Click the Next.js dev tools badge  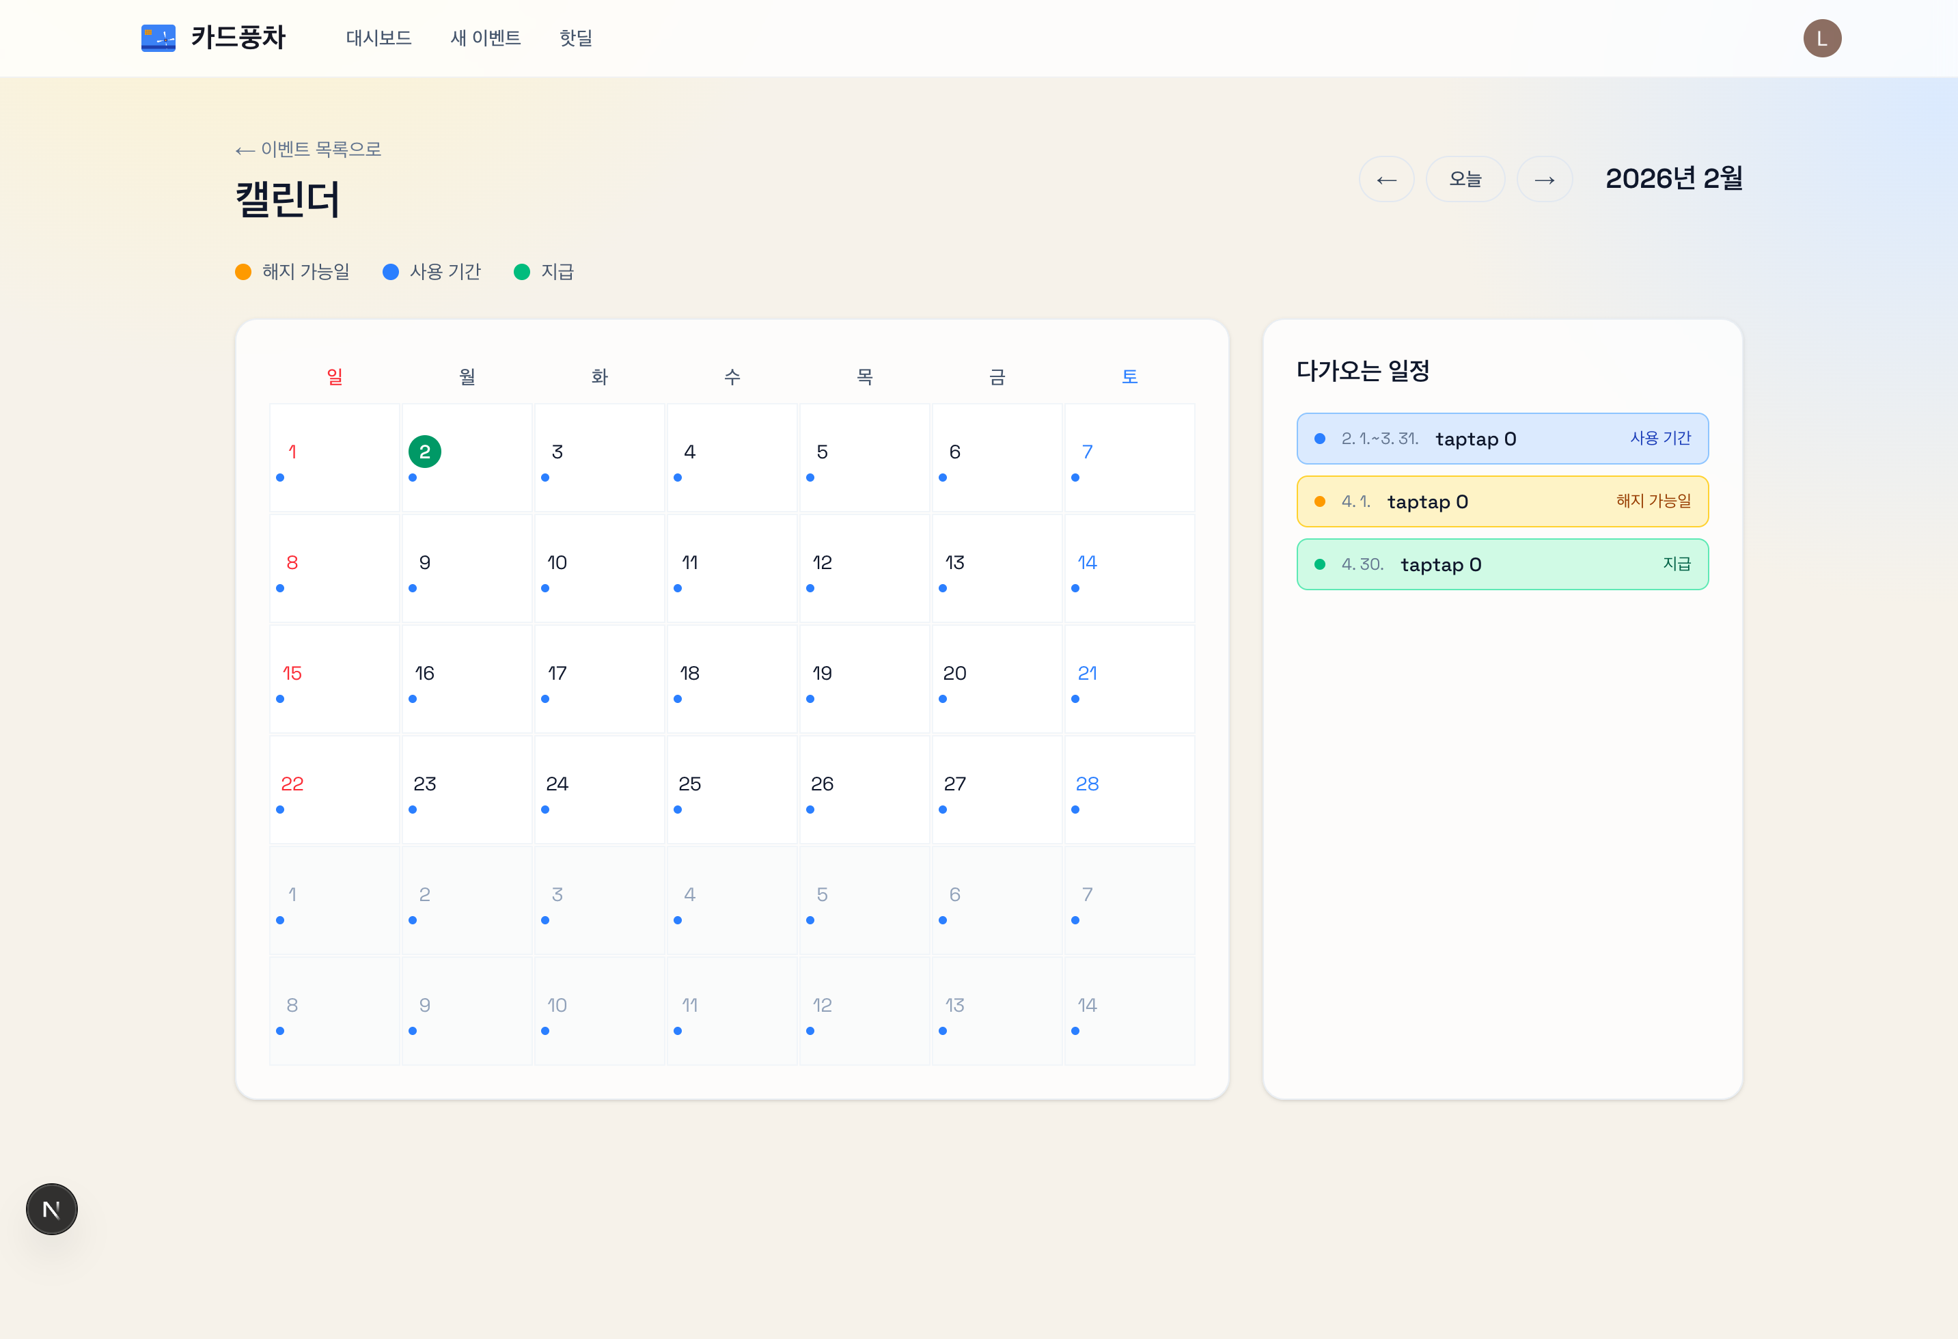(51, 1209)
